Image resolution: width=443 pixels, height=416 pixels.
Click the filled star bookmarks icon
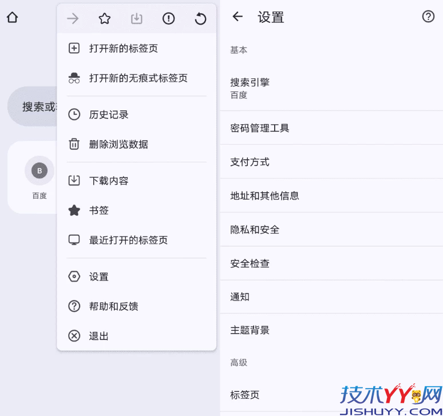click(x=74, y=210)
